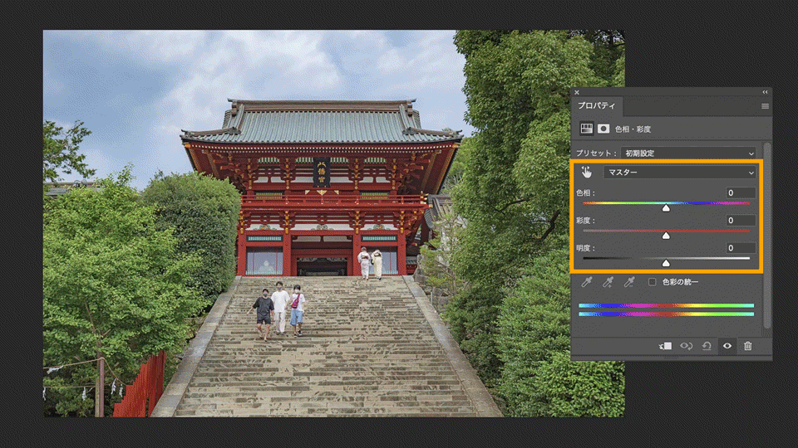This screenshot has width=798, height=448.
Task: Select the subtract-from-sample eyedropper with minus
Action: coord(629,282)
